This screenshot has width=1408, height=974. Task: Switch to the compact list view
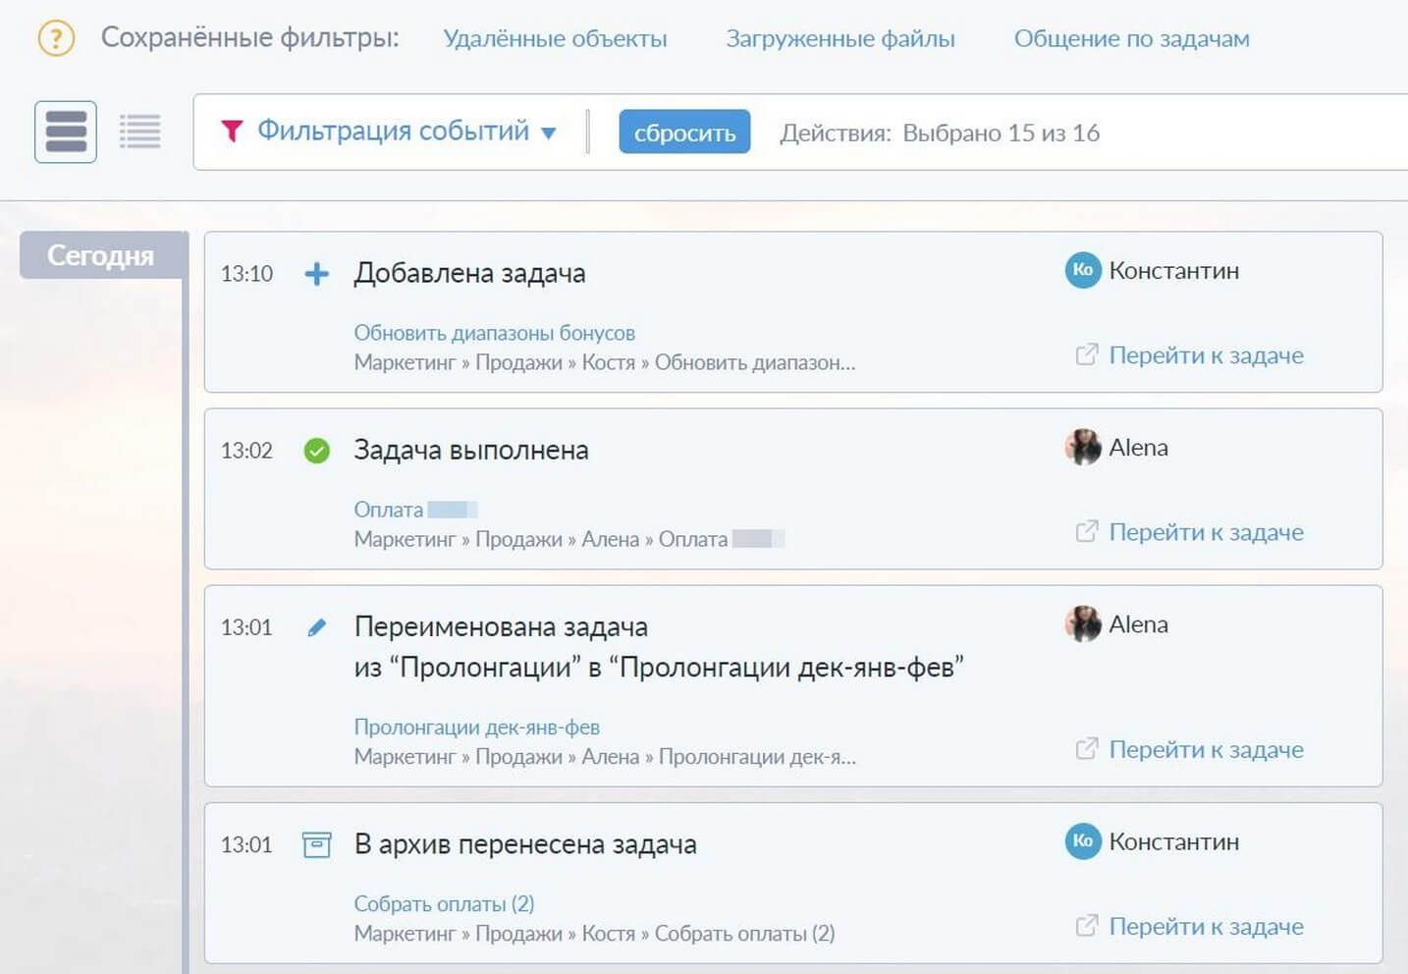pyautogui.click(x=139, y=132)
